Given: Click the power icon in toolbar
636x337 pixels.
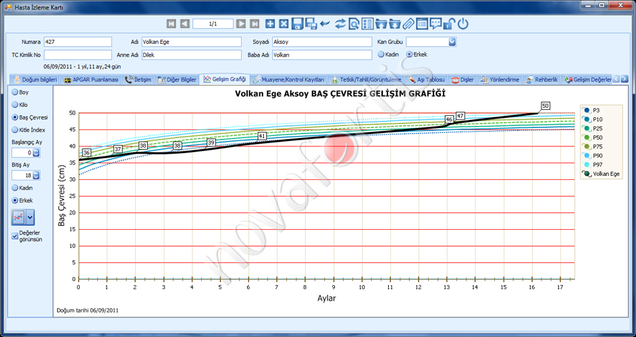Looking at the screenshot, I should 462,24.
